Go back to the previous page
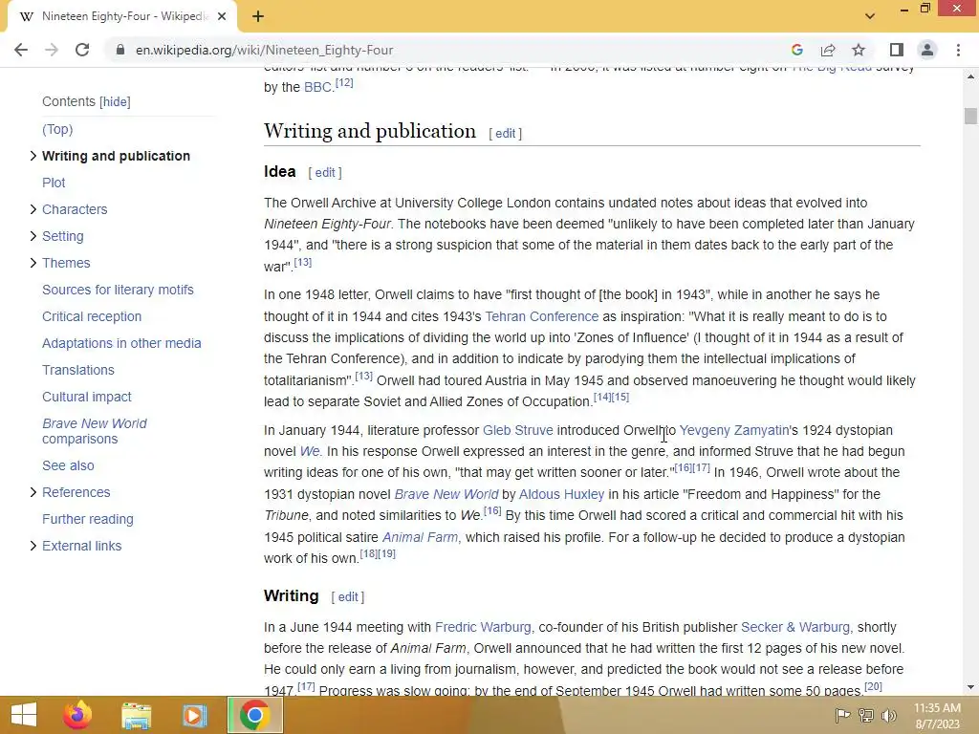 point(21,50)
